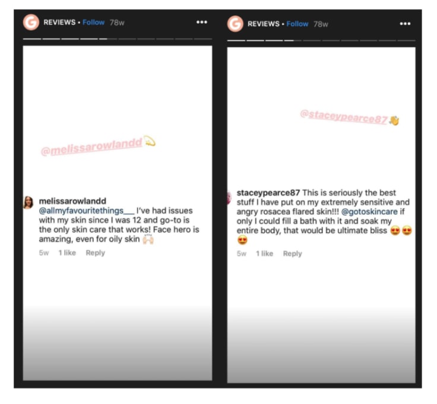Click the REVIEWS highlight title on left story
This screenshot has height=404, width=437.
(59, 23)
